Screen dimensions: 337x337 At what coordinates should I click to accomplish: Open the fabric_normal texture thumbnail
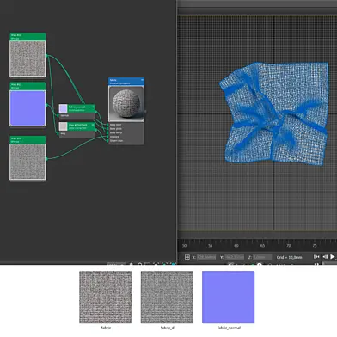tap(229, 297)
